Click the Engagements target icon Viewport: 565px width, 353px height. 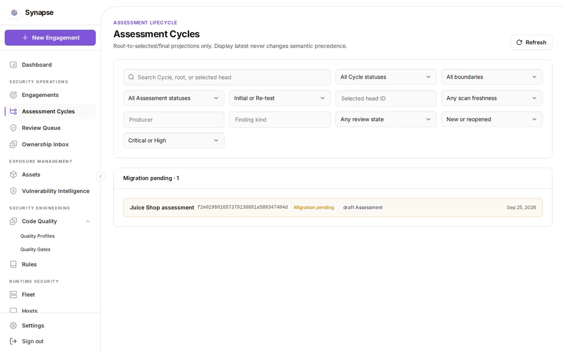pyautogui.click(x=13, y=95)
